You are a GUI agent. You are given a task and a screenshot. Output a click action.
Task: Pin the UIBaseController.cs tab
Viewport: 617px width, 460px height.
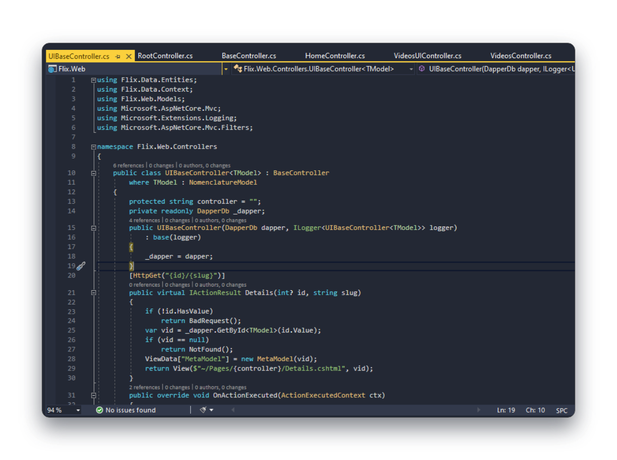coord(118,56)
